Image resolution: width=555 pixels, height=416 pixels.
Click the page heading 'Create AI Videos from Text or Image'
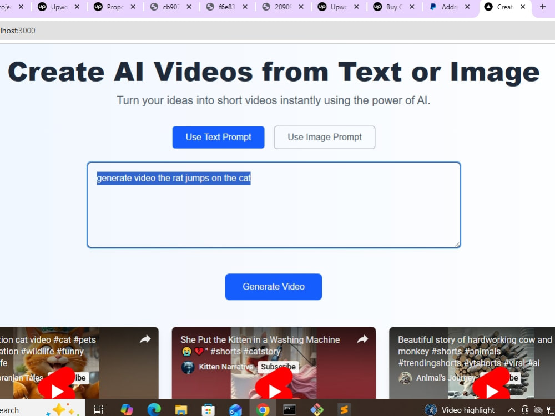pyautogui.click(x=274, y=72)
